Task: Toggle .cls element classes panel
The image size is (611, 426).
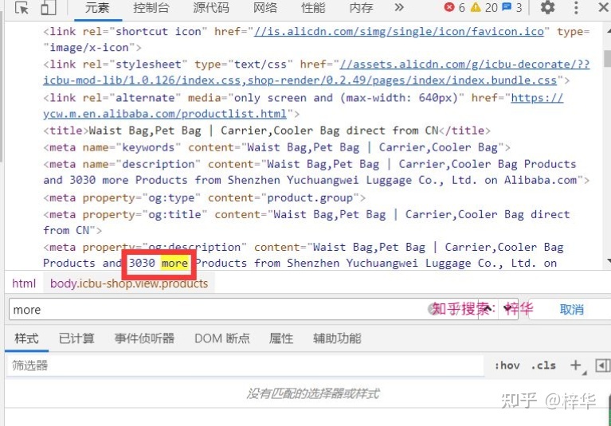Action: (544, 365)
